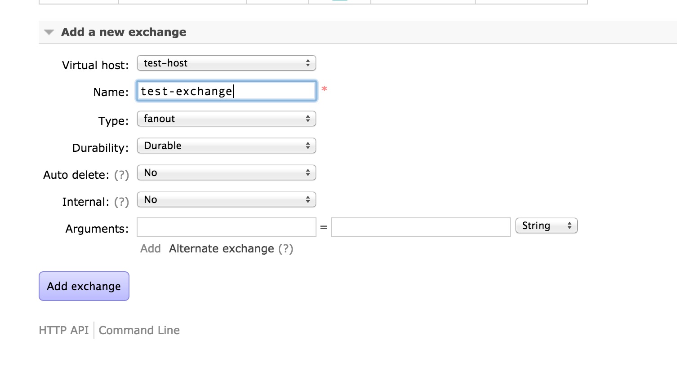Open the Command Line link
The height and width of the screenshot is (371, 677).
tap(139, 331)
